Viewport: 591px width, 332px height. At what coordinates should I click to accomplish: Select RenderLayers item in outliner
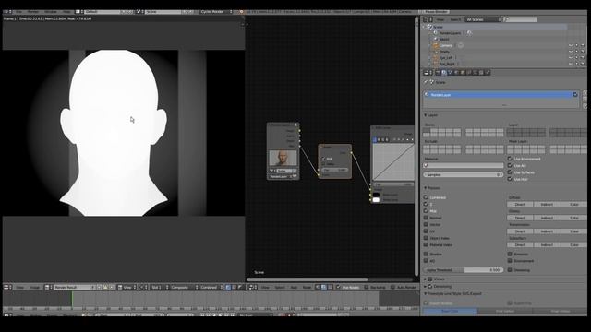point(450,33)
